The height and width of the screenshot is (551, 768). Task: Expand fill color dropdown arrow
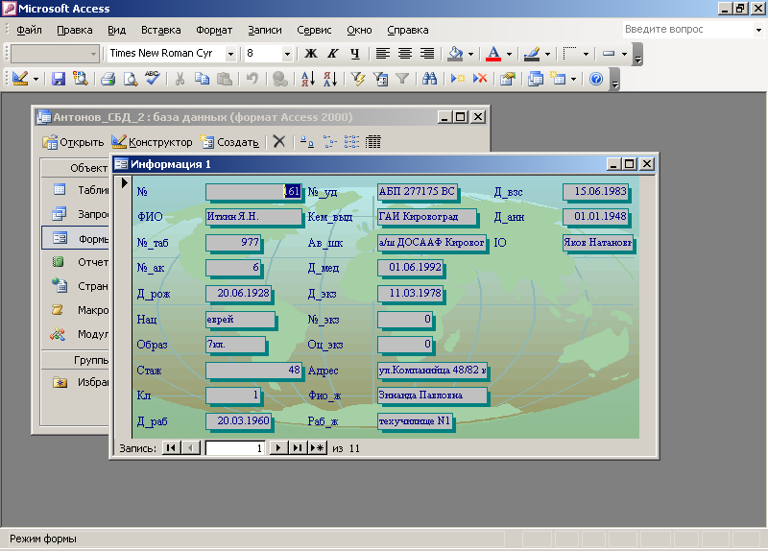click(470, 54)
